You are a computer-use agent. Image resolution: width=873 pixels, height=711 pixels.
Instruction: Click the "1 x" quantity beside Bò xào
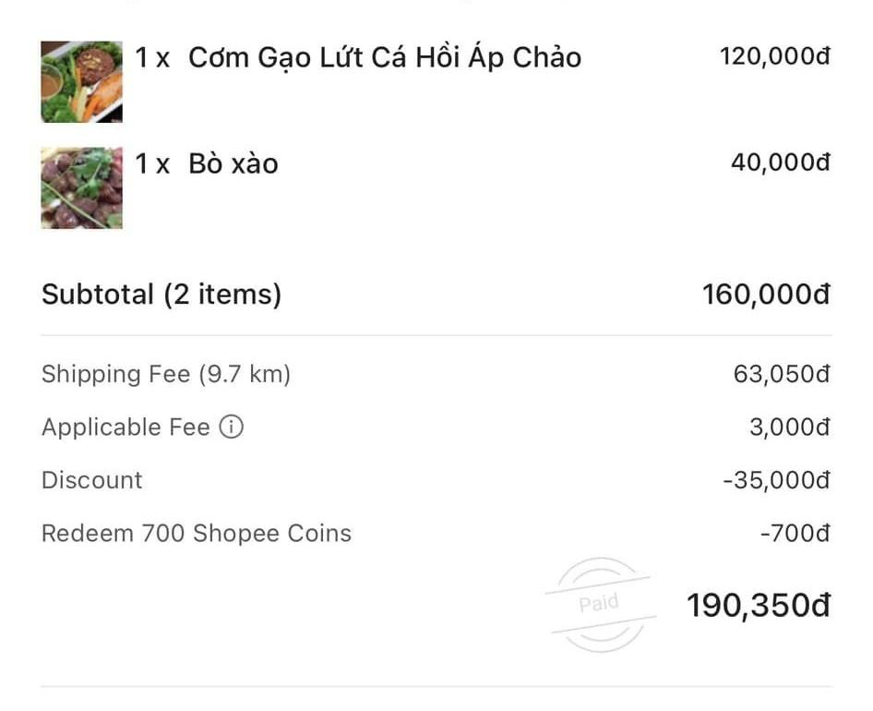[x=153, y=163]
